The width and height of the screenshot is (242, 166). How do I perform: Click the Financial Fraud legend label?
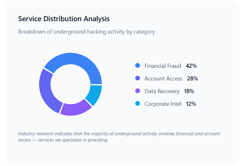pos(163,66)
